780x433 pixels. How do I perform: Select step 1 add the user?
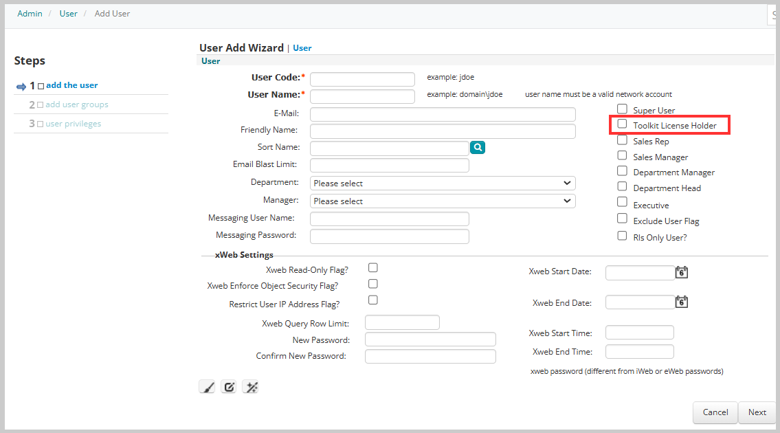(71, 85)
